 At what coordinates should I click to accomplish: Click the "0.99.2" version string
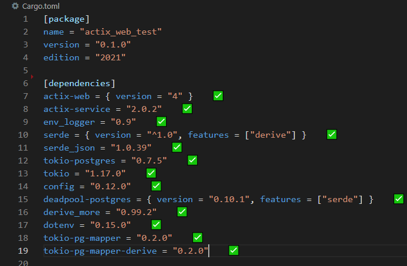tap(136, 212)
